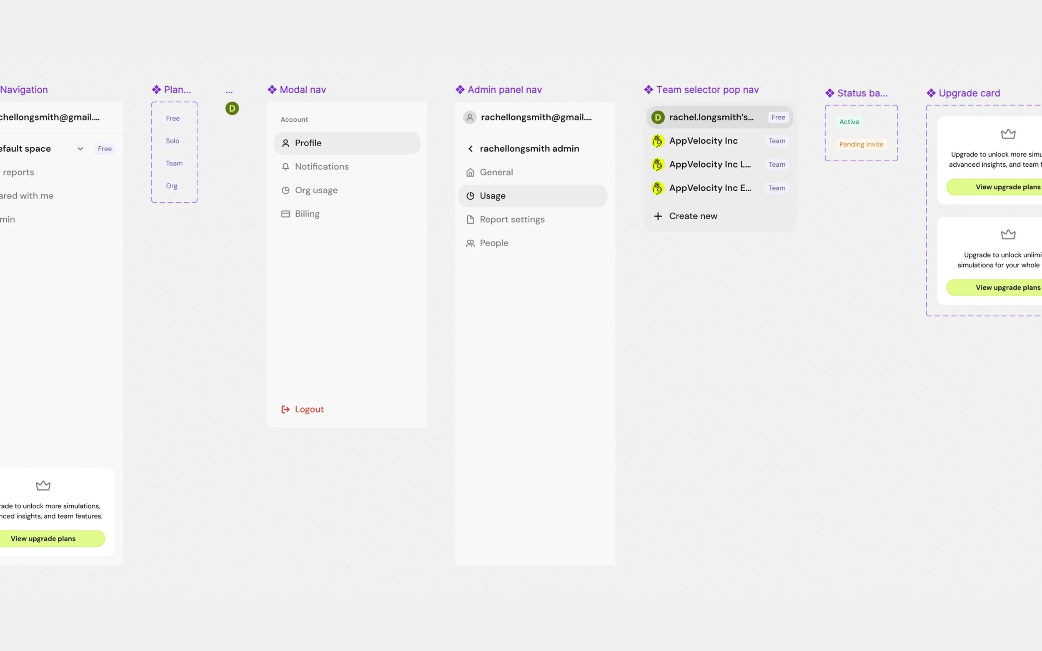The height and width of the screenshot is (651, 1042).
Task: Click the People group icon
Action: [x=470, y=243]
